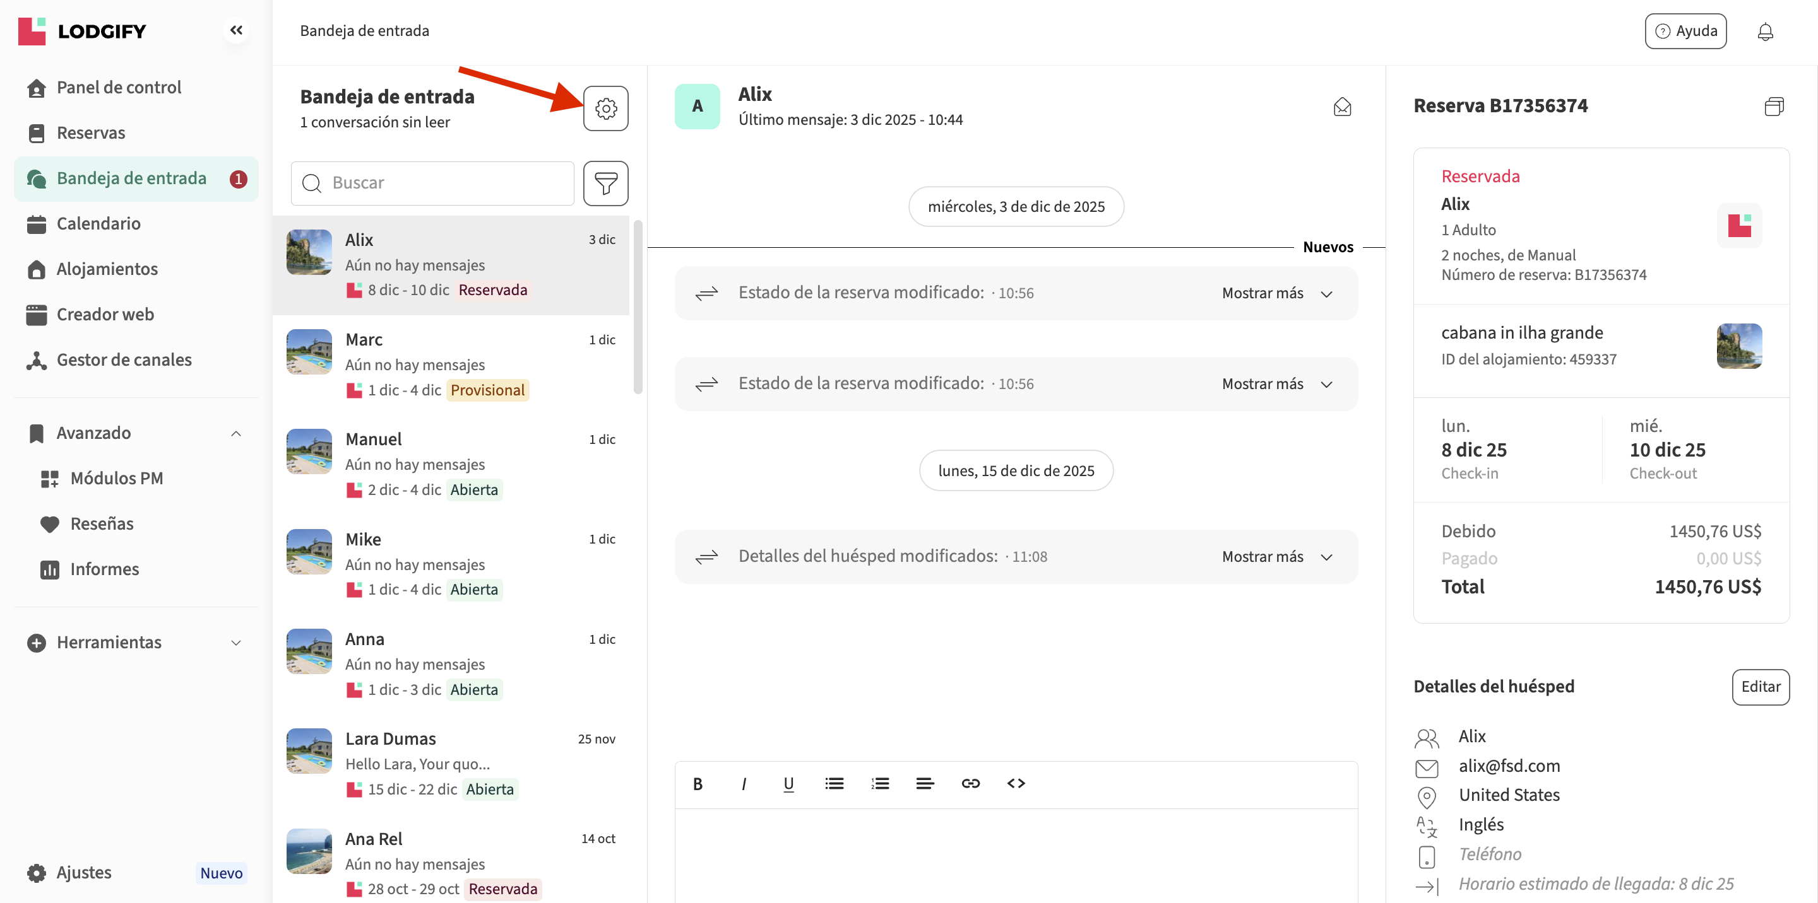
Task: Open Calendario from the sidebar
Action: pos(98,223)
